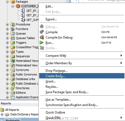Click the GET_SUM function member icon

click(x=23, y=20)
